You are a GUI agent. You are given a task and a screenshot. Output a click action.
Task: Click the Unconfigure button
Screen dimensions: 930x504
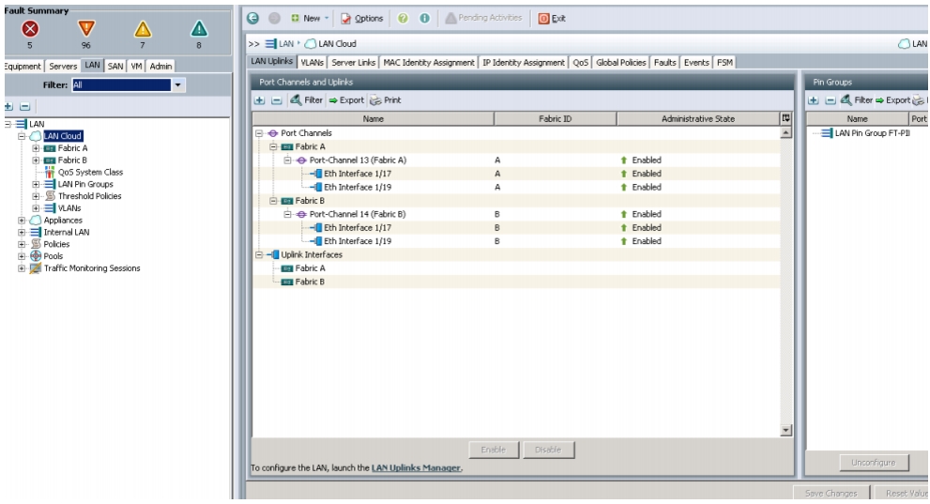coord(874,463)
